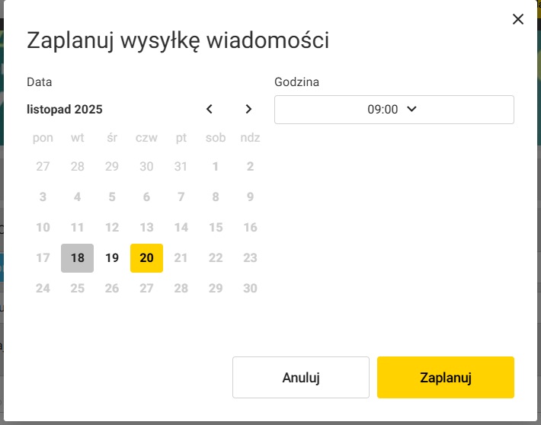Viewport: 541px width, 425px height.
Task: Choose November 22 in calendar
Action: tap(216, 257)
